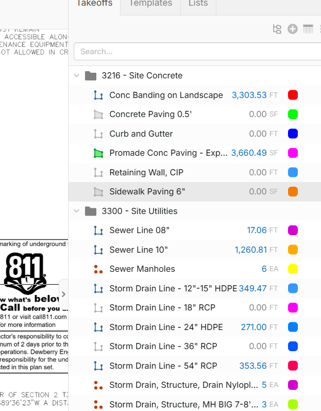The image size is (321, 411).
Task: Select Storm Drain Line - 54" RCP
Action: click(x=163, y=366)
